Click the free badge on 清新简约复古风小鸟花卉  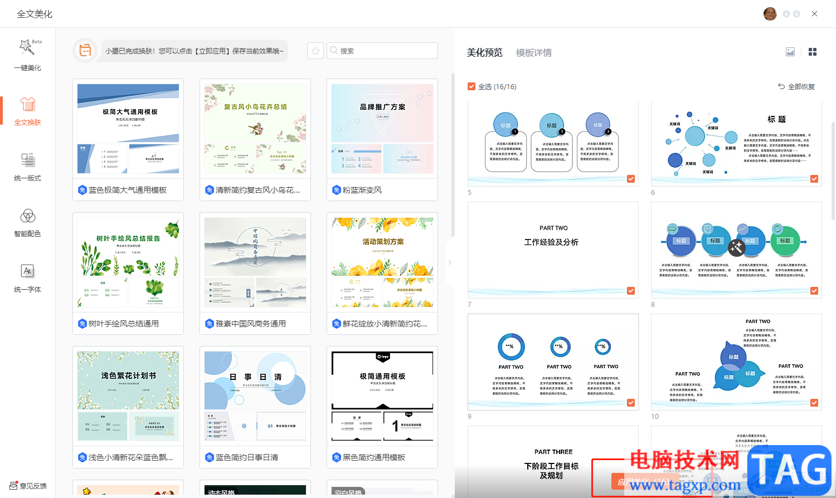209,190
